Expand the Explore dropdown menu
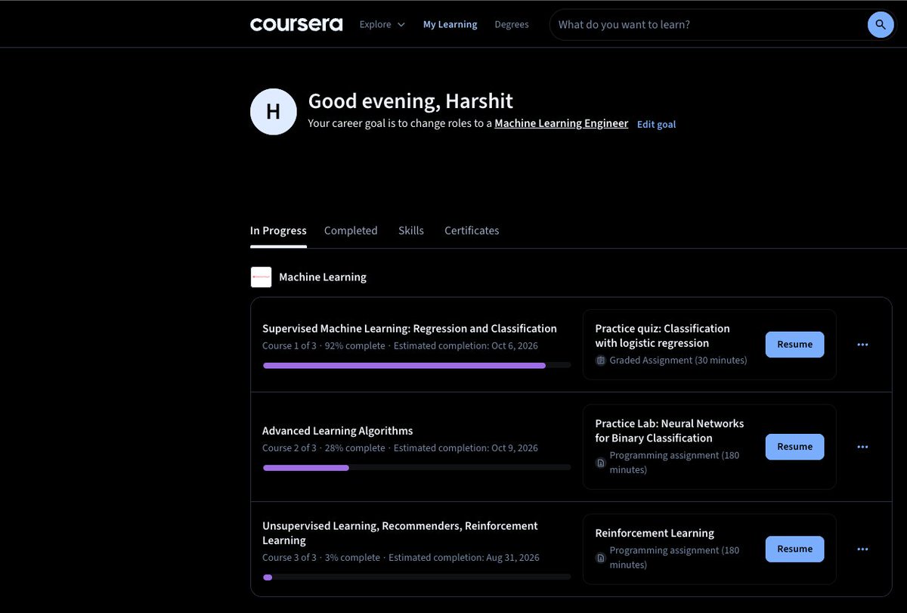 382,24
